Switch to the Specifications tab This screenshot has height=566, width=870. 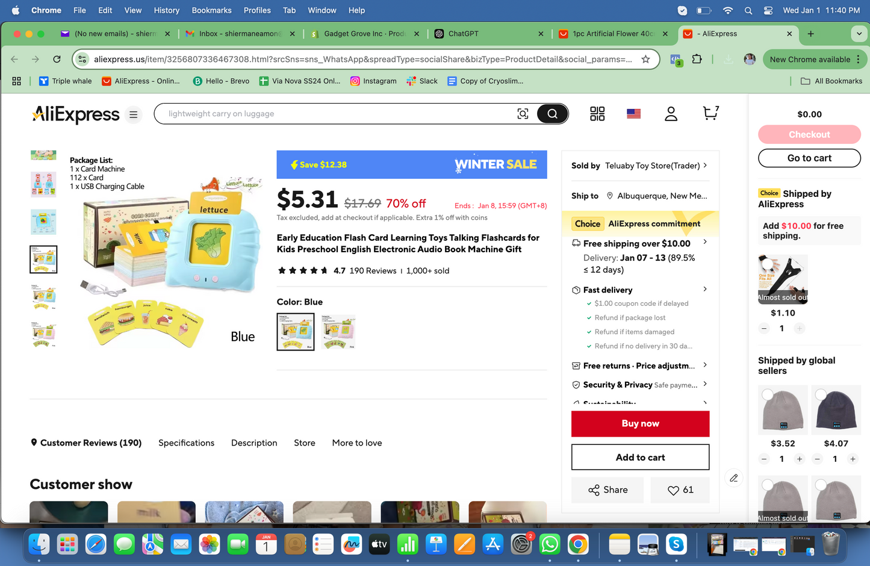[186, 443]
